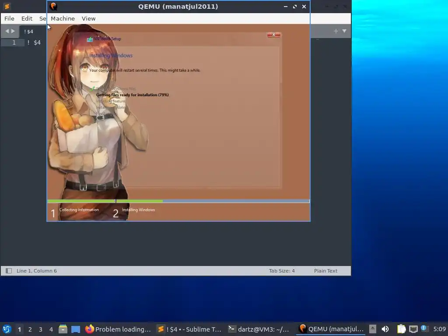Switch to workspace 1
This screenshot has width=448, height=336.
pos(19,329)
